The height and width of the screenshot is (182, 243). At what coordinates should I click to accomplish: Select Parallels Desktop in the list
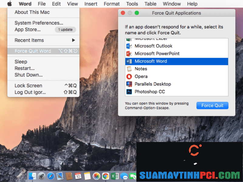tap(177, 84)
